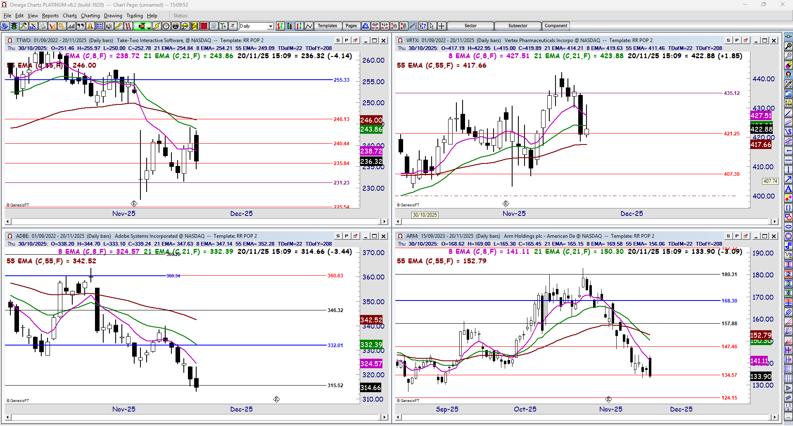The height and width of the screenshot is (426, 793).
Task: Click the Templates button
Action: 327,26
